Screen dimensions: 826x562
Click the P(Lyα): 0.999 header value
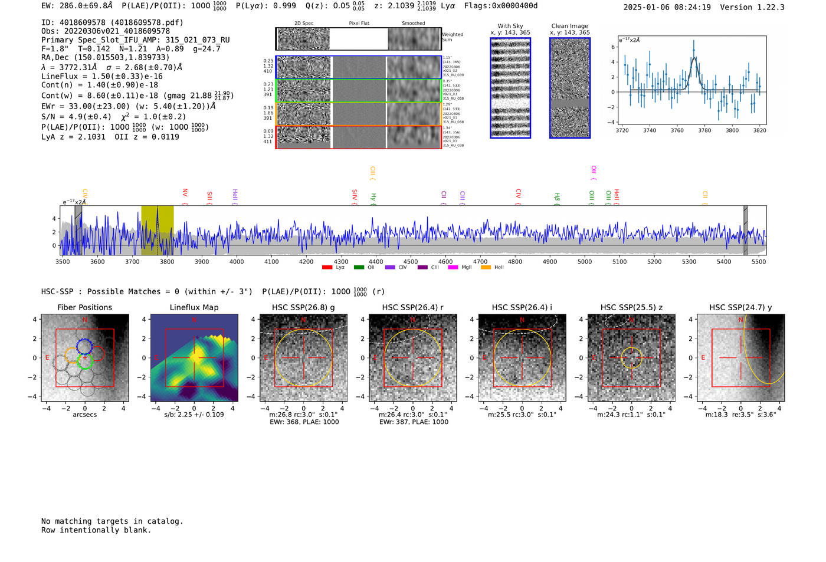[x=266, y=6]
